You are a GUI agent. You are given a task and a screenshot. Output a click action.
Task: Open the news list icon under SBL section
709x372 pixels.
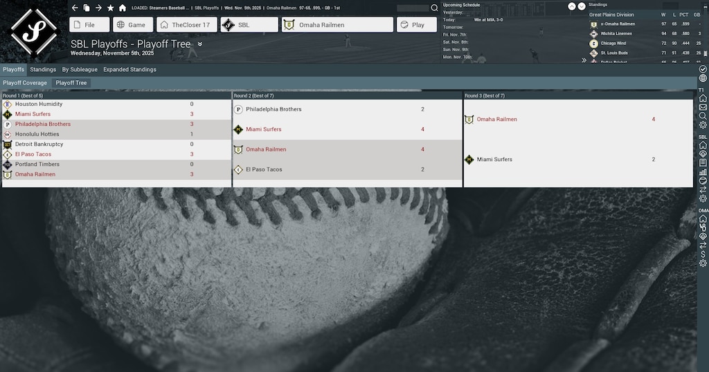pos(703,163)
